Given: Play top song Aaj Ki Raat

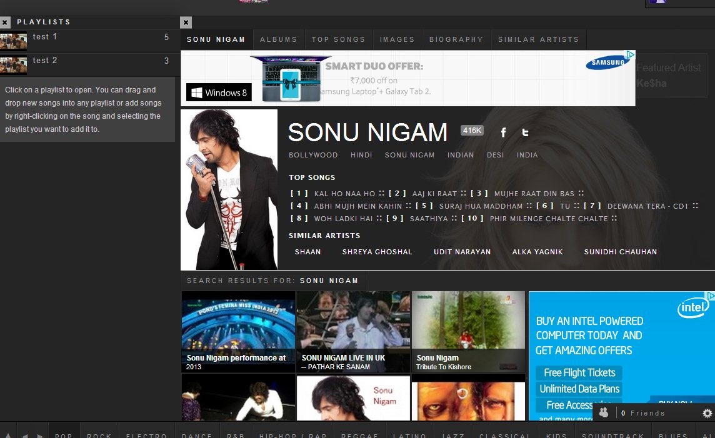Looking at the screenshot, I should tap(434, 194).
